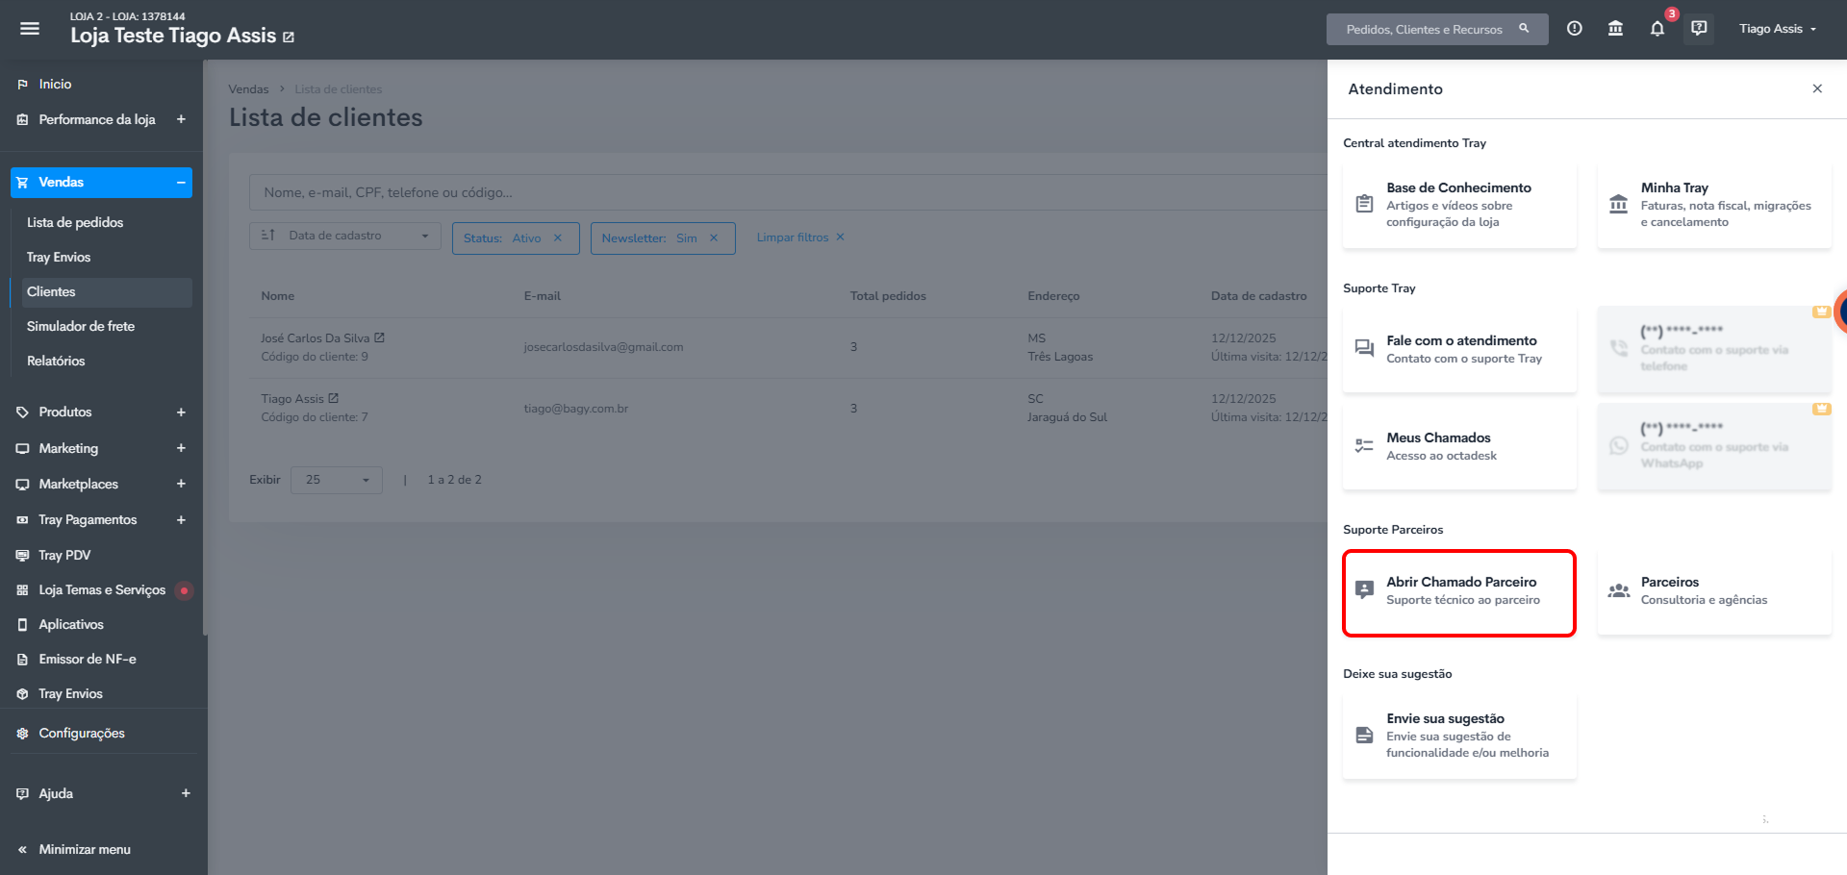Open notifications bell icon
The width and height of the screenshot is (1847, 875).
pos(1657,29)
